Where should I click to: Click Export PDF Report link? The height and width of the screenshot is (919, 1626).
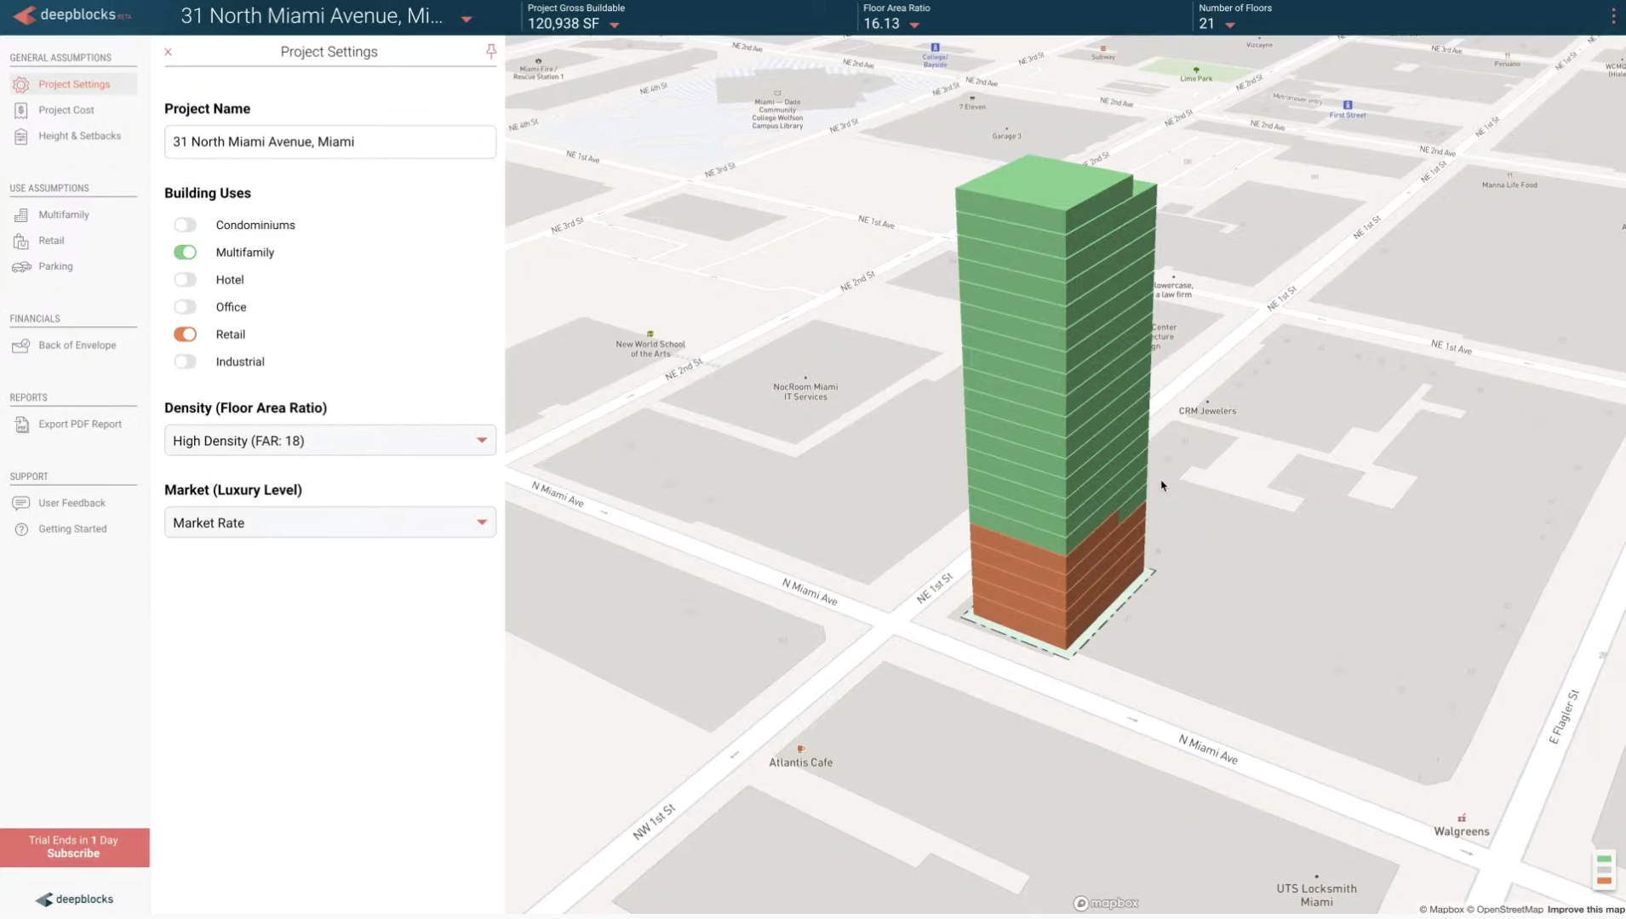click(79, 425)
